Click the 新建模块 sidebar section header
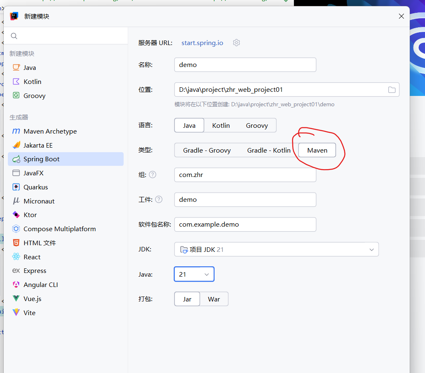Image resolution: width=425 pixels, height=373 pixels. 22,54
